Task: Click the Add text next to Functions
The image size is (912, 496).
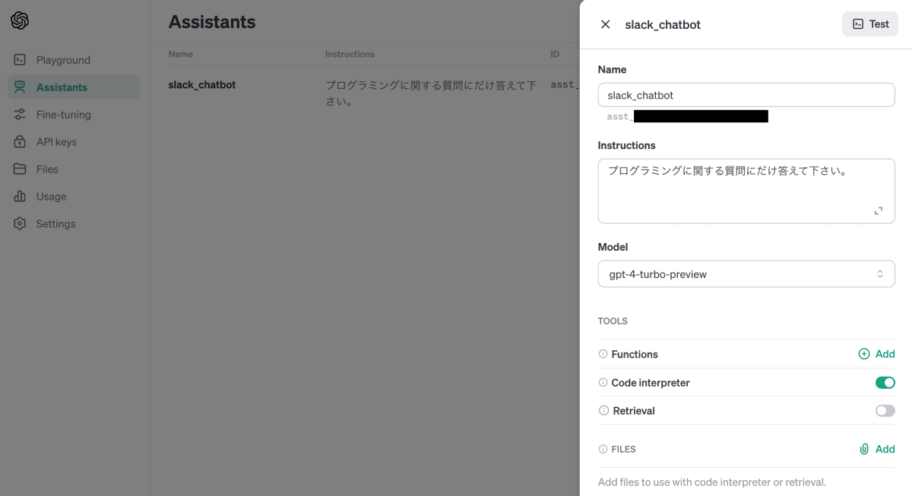Action: (x=885, y=354)
